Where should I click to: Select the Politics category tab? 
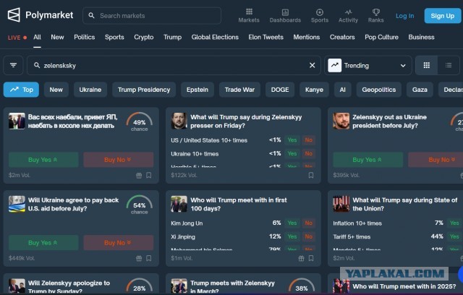point(85,37)
